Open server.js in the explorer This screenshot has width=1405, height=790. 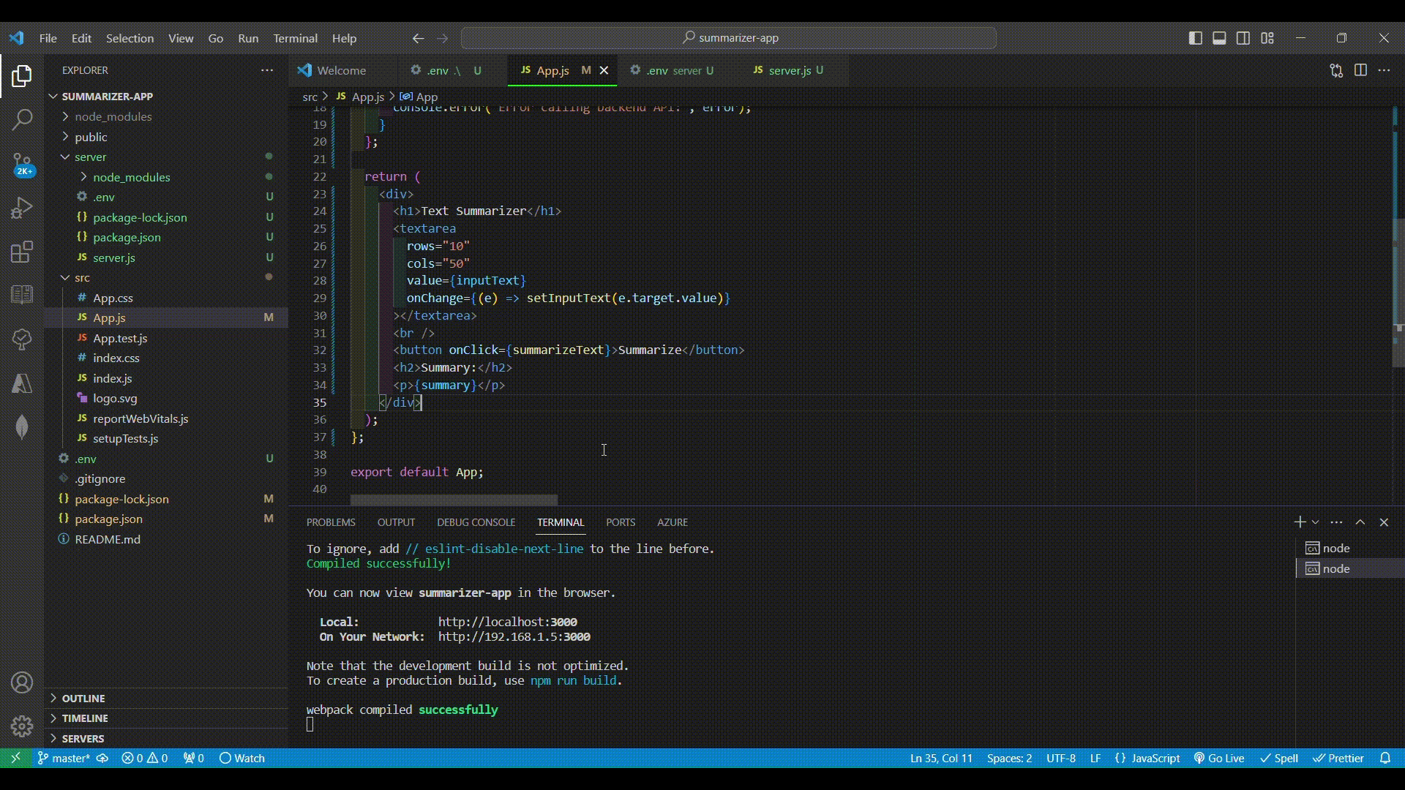pos(113,257)
